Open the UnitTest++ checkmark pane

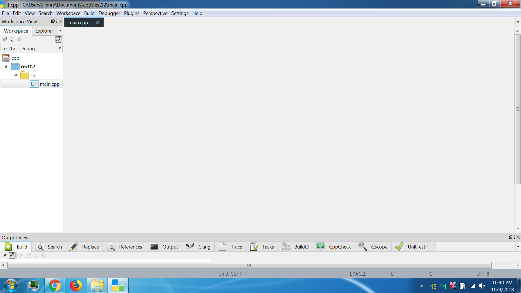point(414,247)
